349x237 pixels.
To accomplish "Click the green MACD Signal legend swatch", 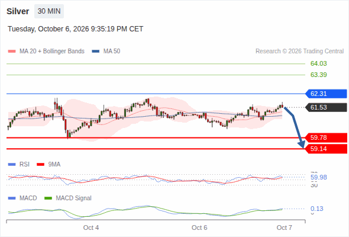I will click(48, 198).
